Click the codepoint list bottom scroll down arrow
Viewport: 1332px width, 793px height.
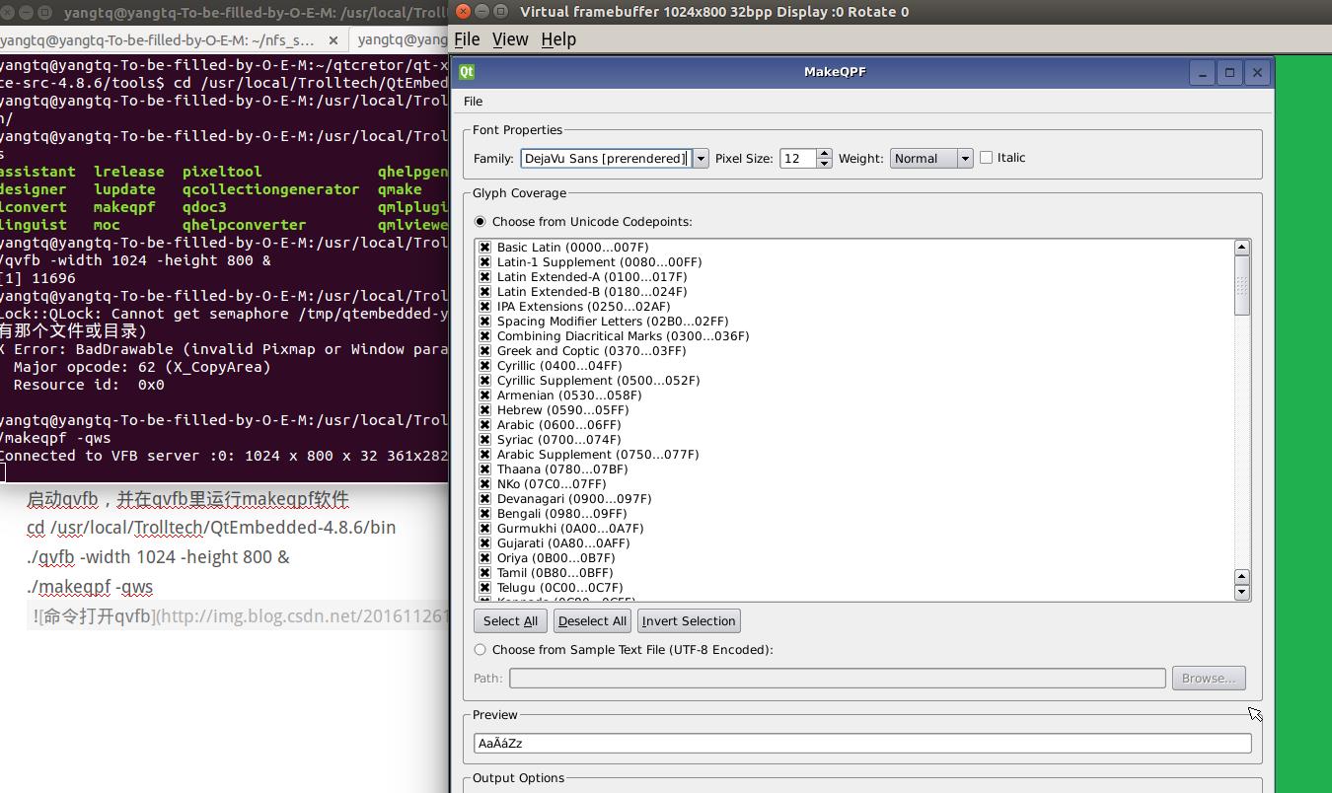(1242, 592)
